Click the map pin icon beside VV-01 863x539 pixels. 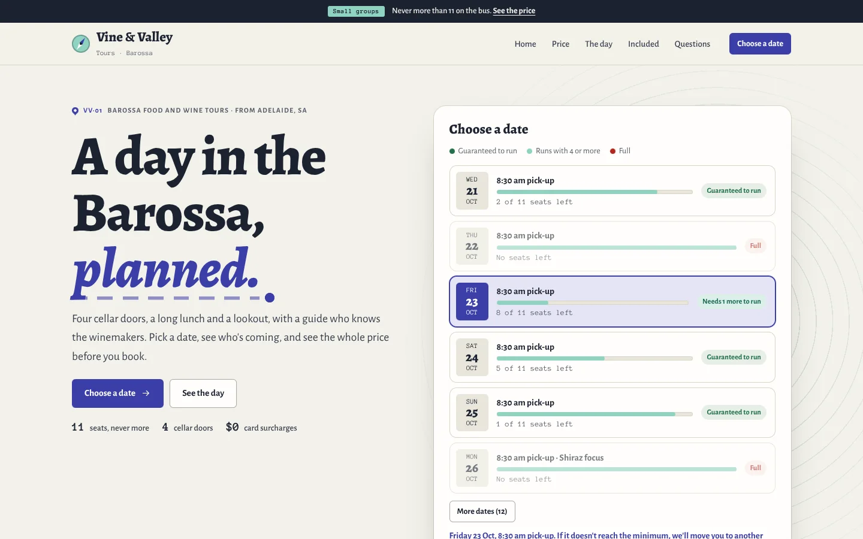click(x=75, y=111)
